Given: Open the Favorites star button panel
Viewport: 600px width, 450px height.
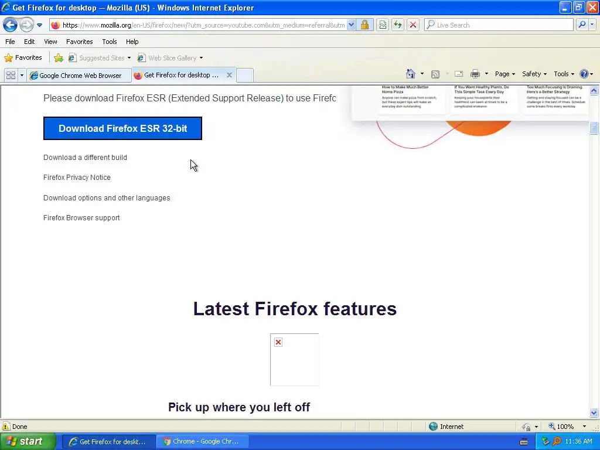Looking at the screenshot, I should coord(23,58).
